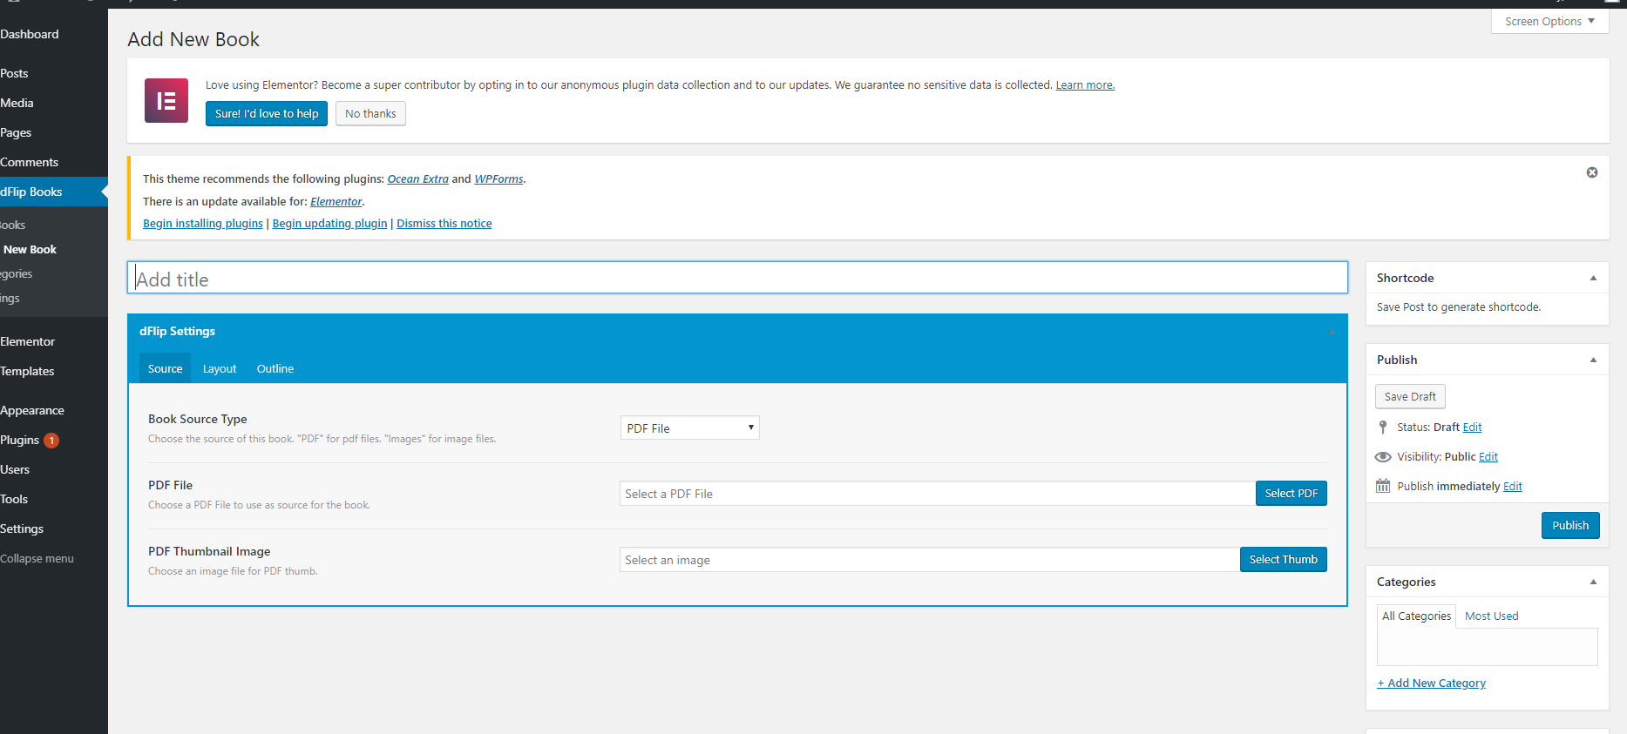Open the Ocean Extra plugin link
Screen dimensions: 1627x734
point(417,178)
